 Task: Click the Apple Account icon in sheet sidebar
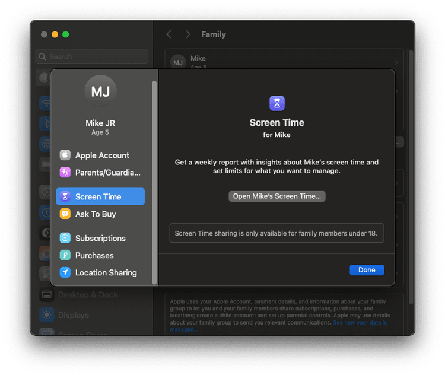65,155
